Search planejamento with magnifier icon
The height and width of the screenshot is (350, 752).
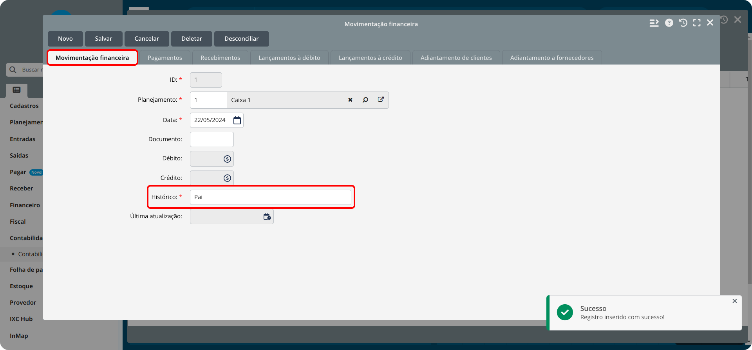(365, 100)
